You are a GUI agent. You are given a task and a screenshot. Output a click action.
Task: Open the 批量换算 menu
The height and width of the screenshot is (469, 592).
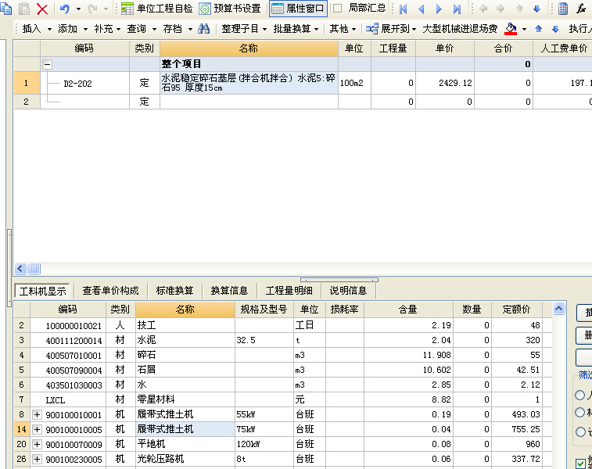pos(296,29)
